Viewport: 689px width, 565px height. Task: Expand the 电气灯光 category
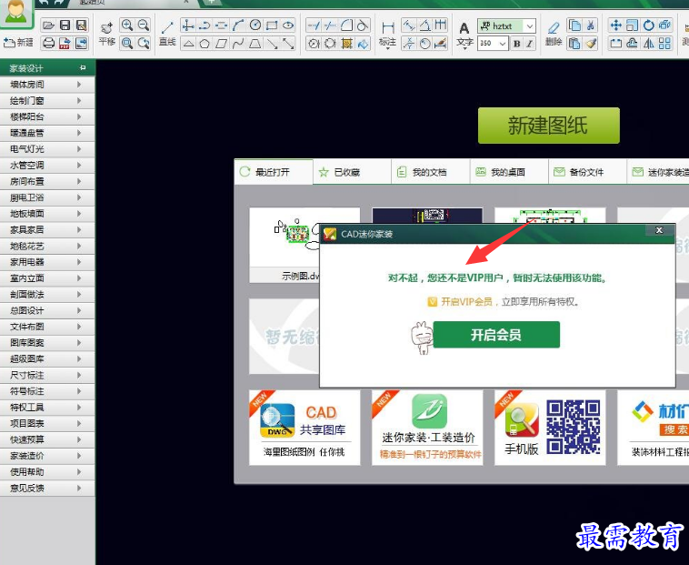pyautogui.click(x=47, y=149)
